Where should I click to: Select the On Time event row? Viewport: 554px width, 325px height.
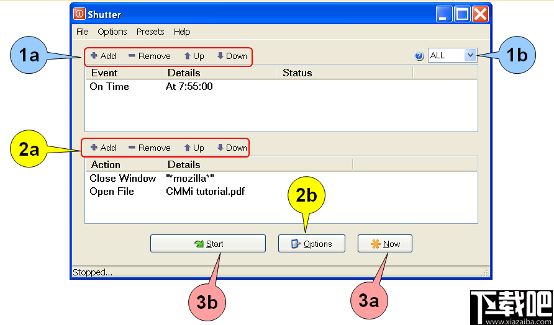click(281, 87)
